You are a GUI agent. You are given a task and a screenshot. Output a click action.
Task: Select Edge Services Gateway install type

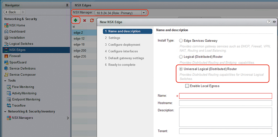[181, 41]
